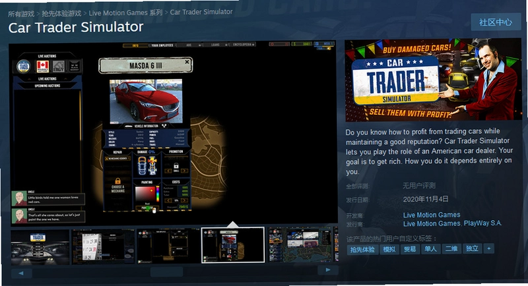Select the map and car photos thumbnail
The height and width of the screenshot is (286, 528).
click(300, 244)
